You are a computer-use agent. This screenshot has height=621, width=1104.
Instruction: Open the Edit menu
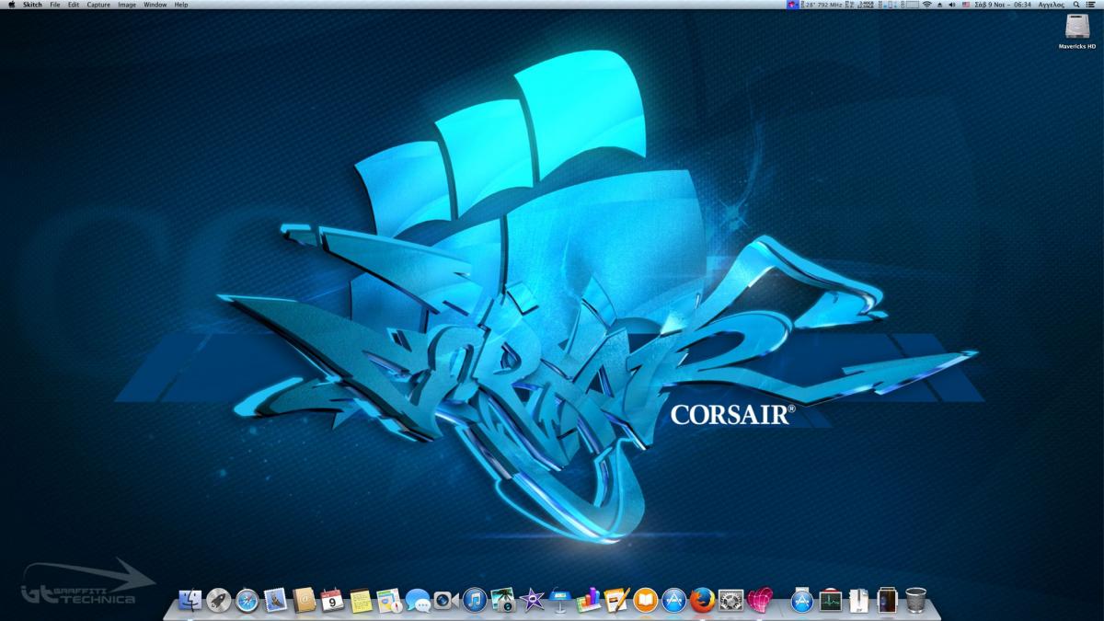point(73,5)
